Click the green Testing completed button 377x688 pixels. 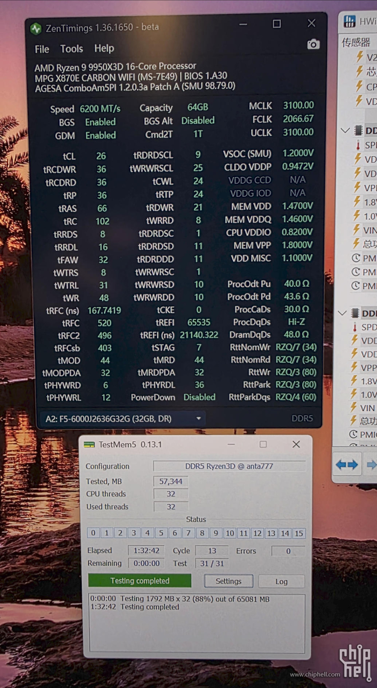pyautogui.click(x=140, y=581)
